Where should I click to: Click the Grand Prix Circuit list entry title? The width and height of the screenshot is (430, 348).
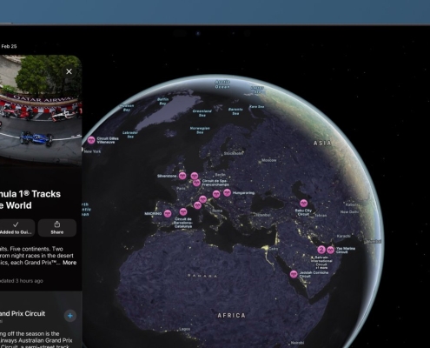point(23,313)
